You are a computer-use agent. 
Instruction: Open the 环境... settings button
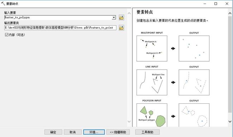click(94, 132)
